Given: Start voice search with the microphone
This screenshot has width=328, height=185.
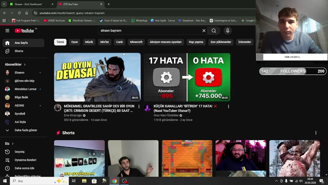Looking at the screenshot, I should 228,31.
